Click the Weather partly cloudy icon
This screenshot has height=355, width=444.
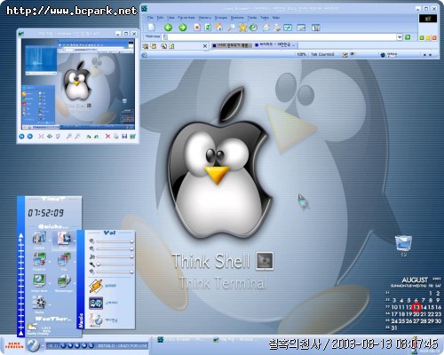click(x=32, y=327)
